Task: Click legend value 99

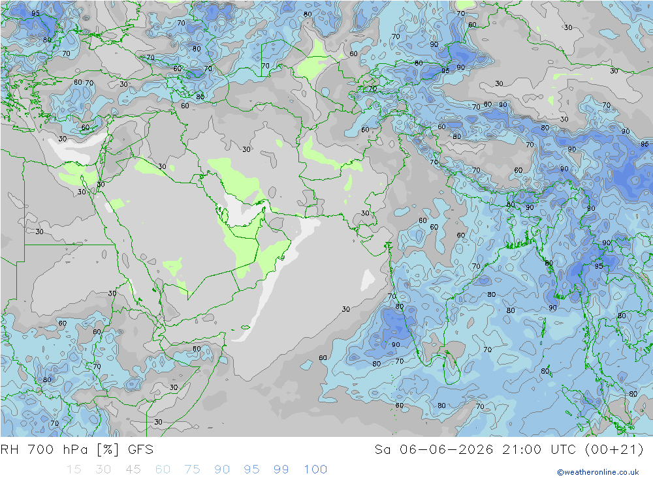Action: pos(281,470)
